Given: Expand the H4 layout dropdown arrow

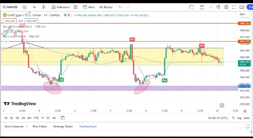Looking at the screenshot, I should 210,7.
